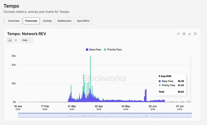Click the $5k y-axis label
The height and width of the screenshot is (125, 207).
14,56
